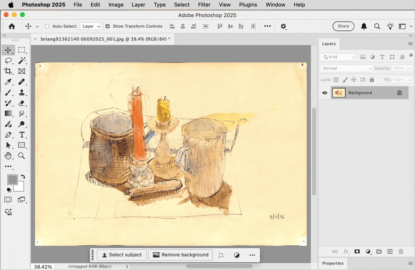The width and height of the screenshot is (415, 270).
Task: Open the Filter menu
Action: (x=204, y=5)
